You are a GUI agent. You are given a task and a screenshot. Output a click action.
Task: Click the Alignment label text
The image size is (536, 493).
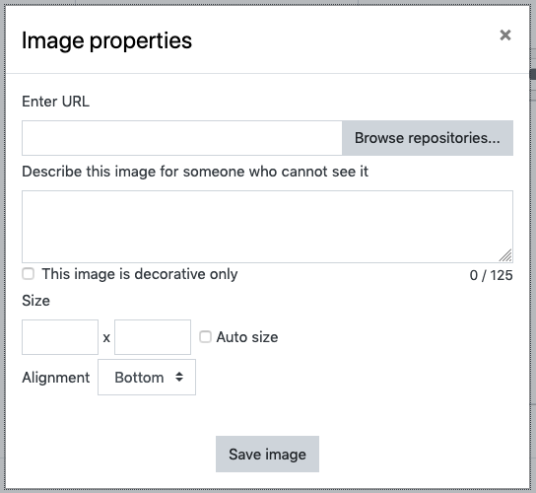pyautogui.click(x=56, y=378)
